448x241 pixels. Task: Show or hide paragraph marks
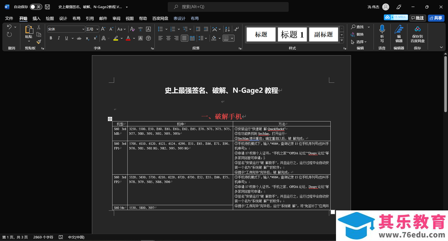(236, 29)
